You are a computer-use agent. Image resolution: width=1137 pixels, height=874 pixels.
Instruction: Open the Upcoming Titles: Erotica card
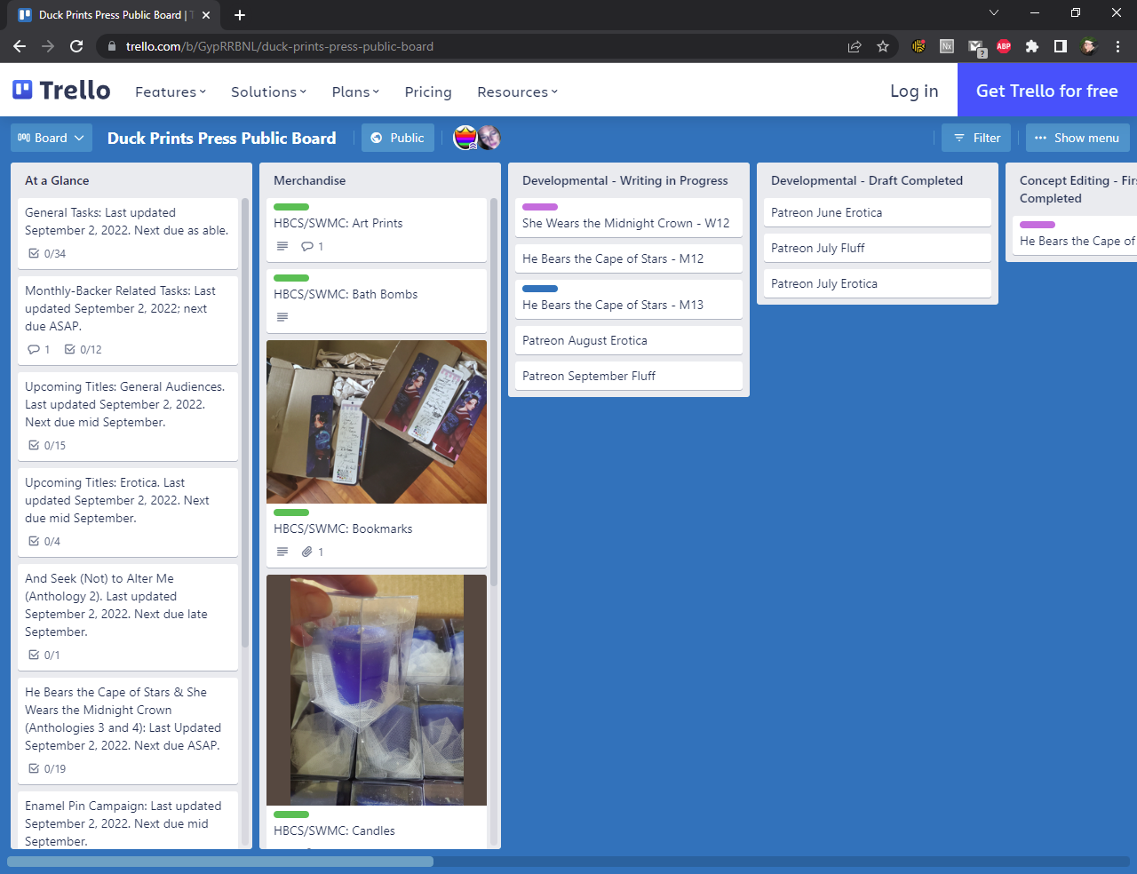pyautogui.click(x=128, y=512)
